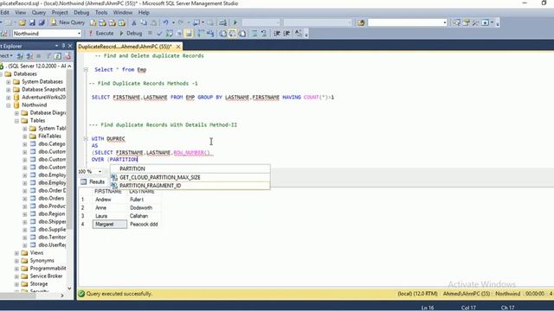
Task: Expand the System Databases node
Action: click(8, 82)
